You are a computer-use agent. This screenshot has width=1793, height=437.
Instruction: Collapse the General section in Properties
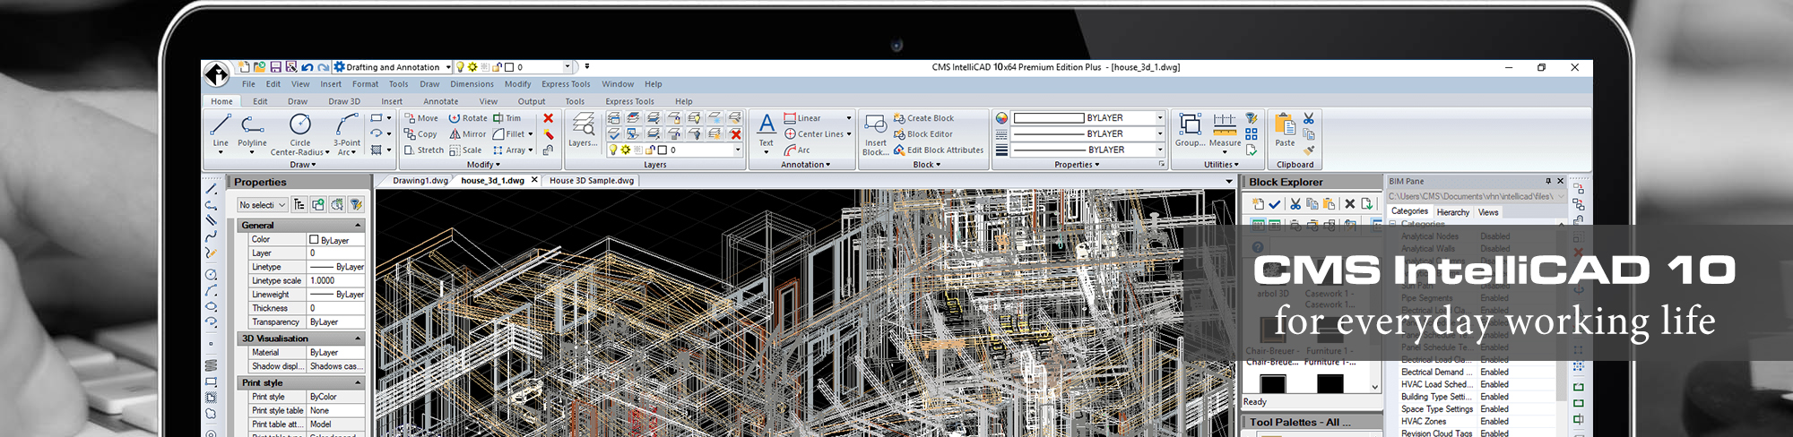point(359,226)
